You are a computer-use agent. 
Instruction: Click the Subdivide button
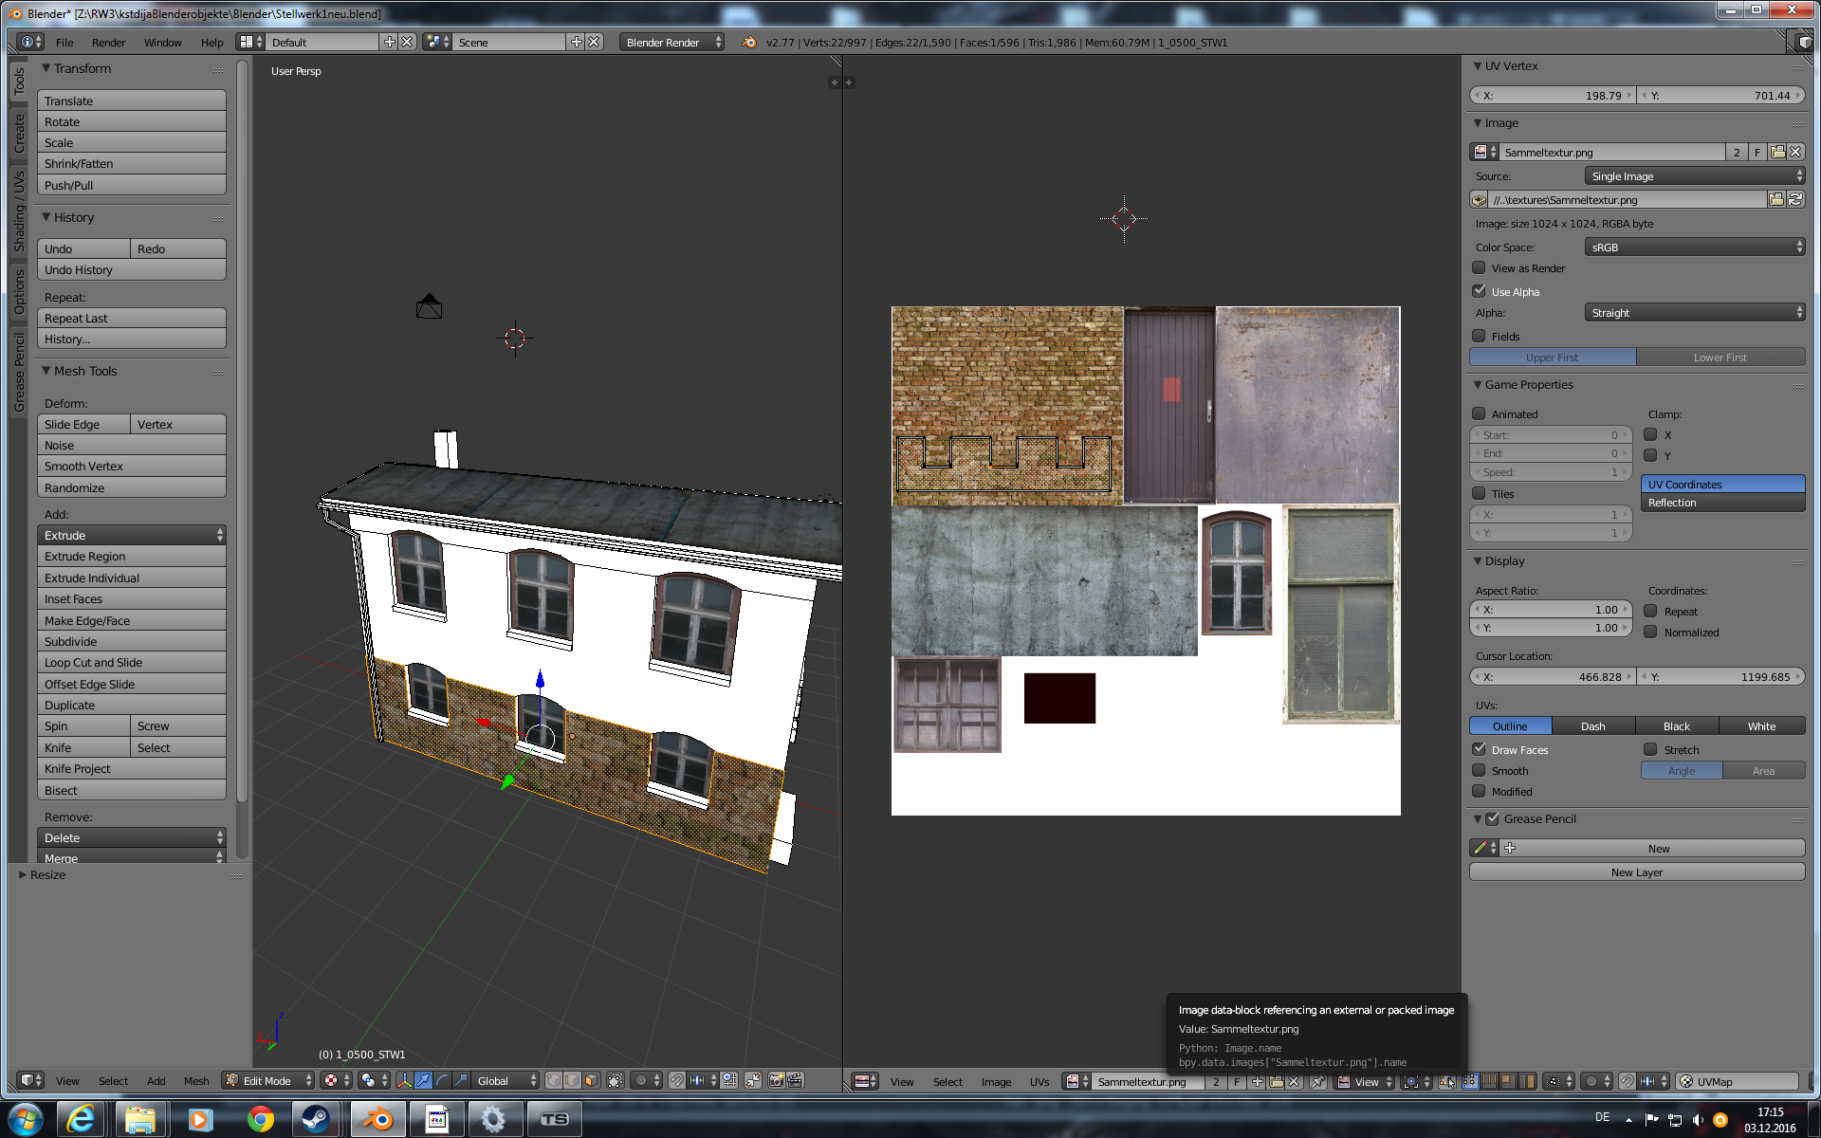click(x=132, y=641)
